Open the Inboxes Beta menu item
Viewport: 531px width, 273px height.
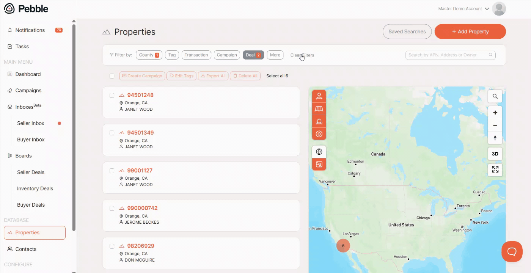tap(28, 107)
